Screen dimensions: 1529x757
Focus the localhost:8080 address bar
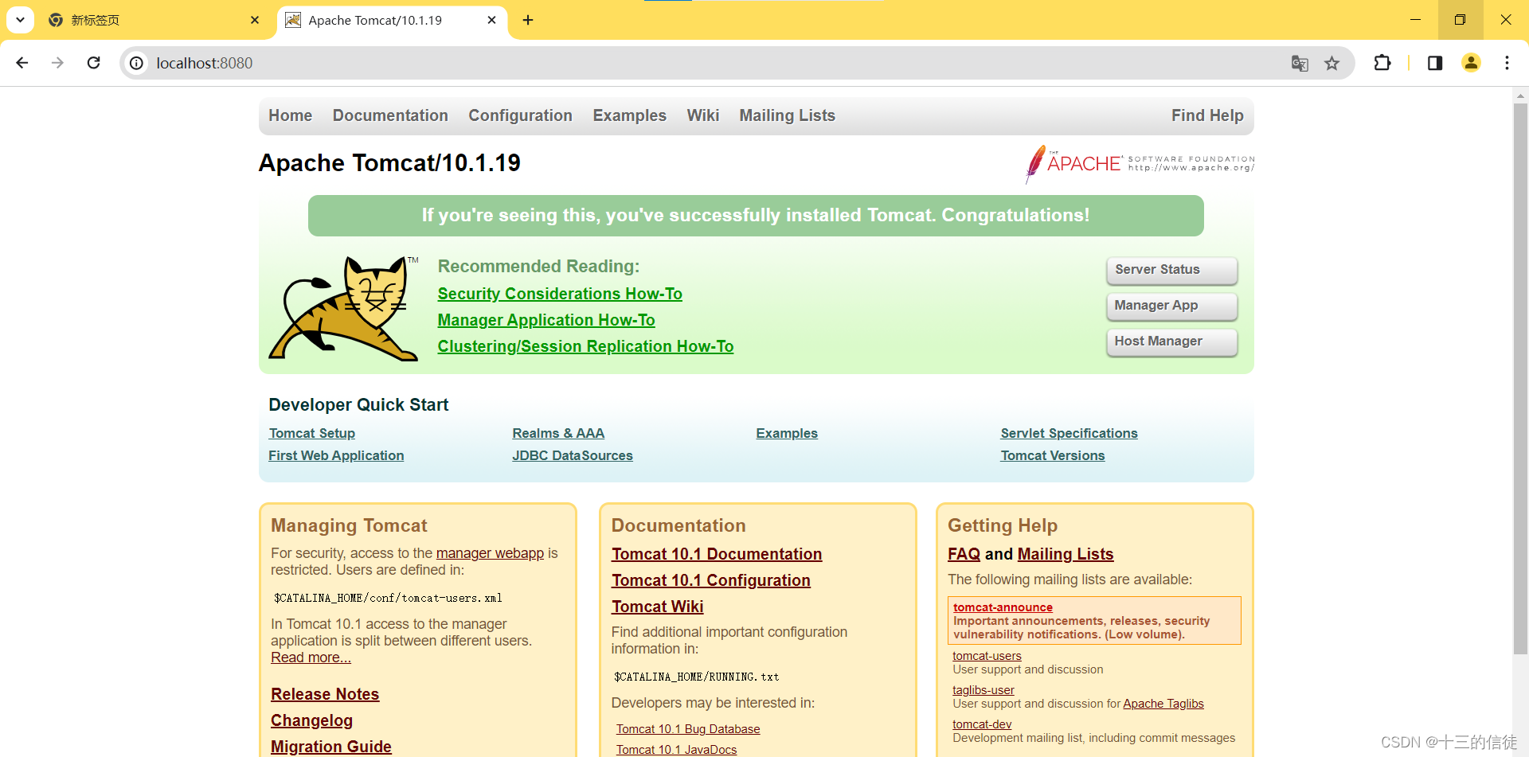[717, 63]
